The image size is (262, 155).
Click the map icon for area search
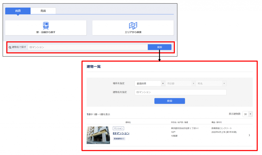[x=133, y=25]
